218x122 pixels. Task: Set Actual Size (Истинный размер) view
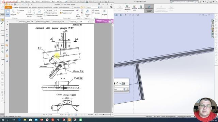(29, 13)
